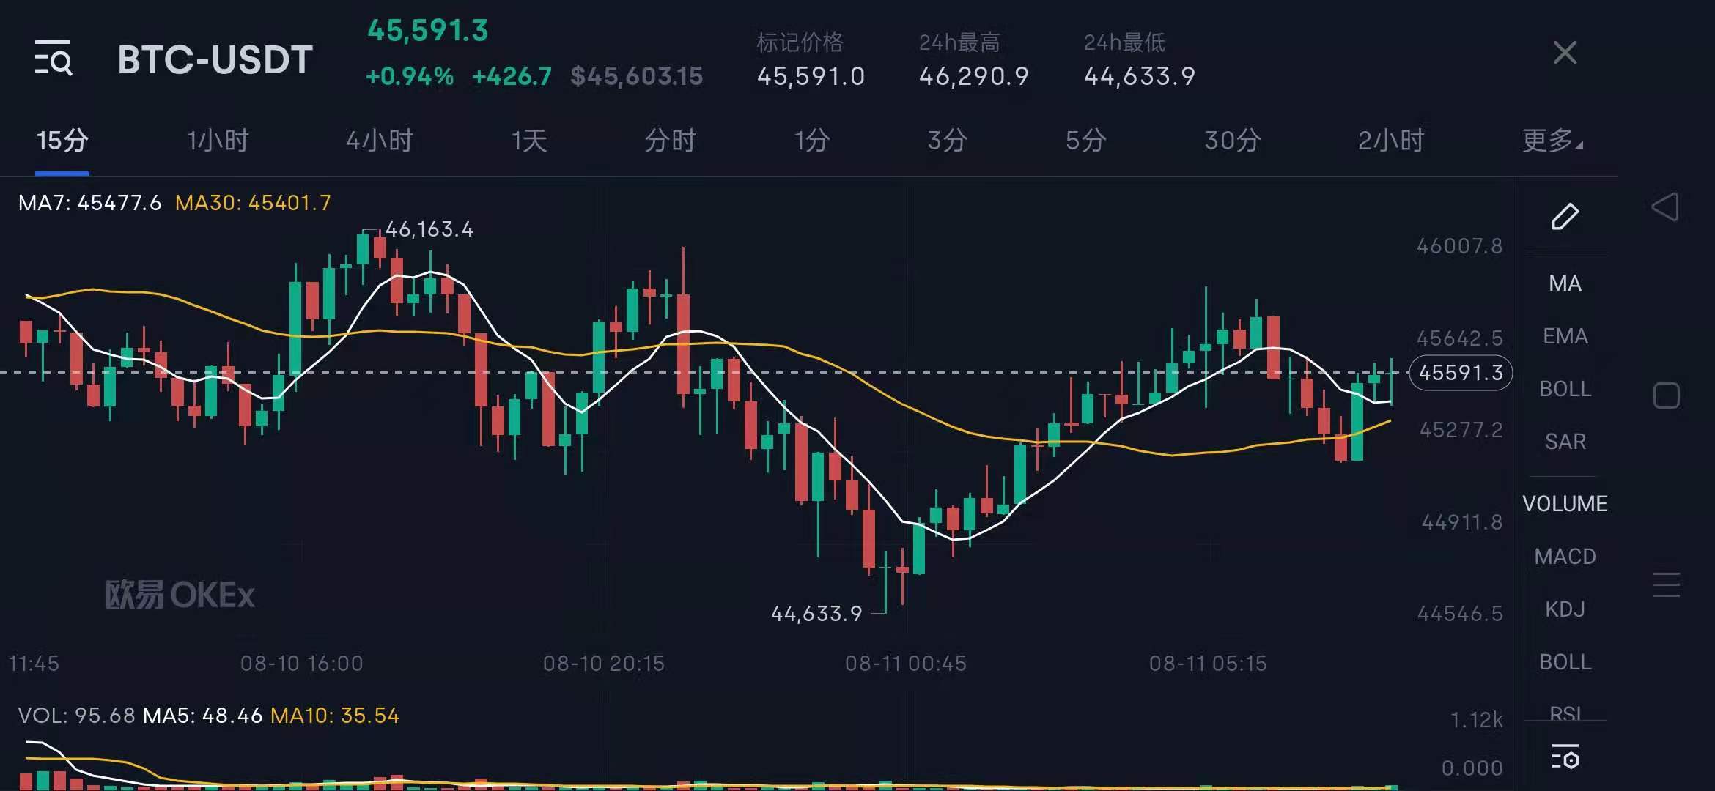Switch the sub-chart from VOLUME to MACD

(1565, 556)
